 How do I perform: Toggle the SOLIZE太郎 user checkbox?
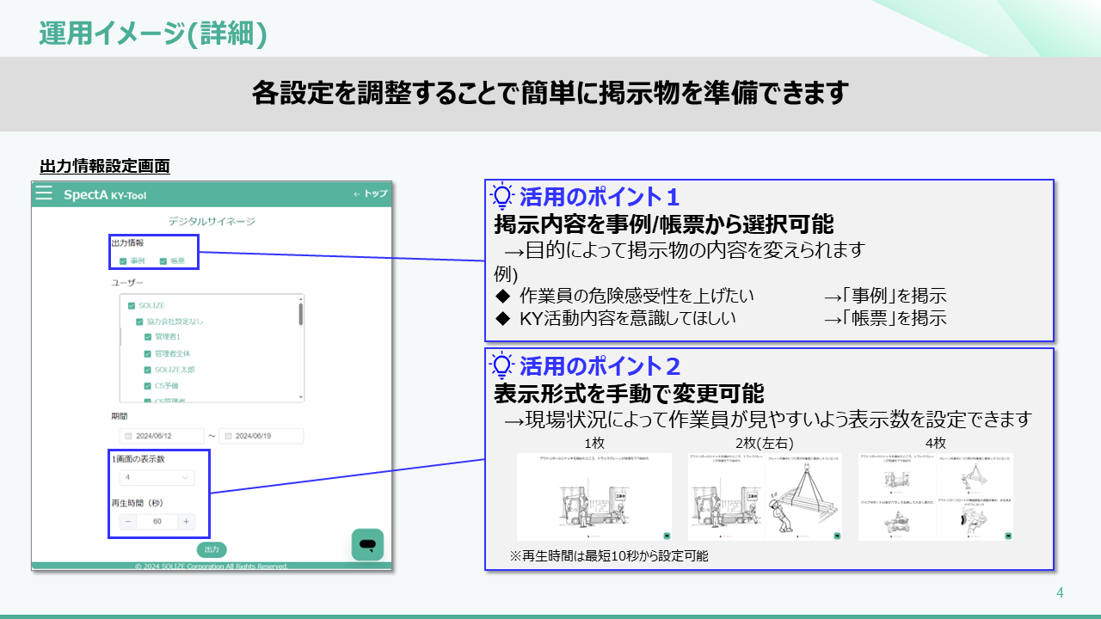tap(148, 370)
